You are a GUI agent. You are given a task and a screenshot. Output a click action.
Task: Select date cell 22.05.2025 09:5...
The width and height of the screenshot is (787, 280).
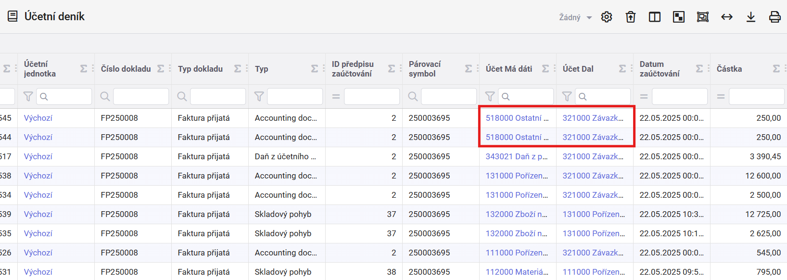672,272
